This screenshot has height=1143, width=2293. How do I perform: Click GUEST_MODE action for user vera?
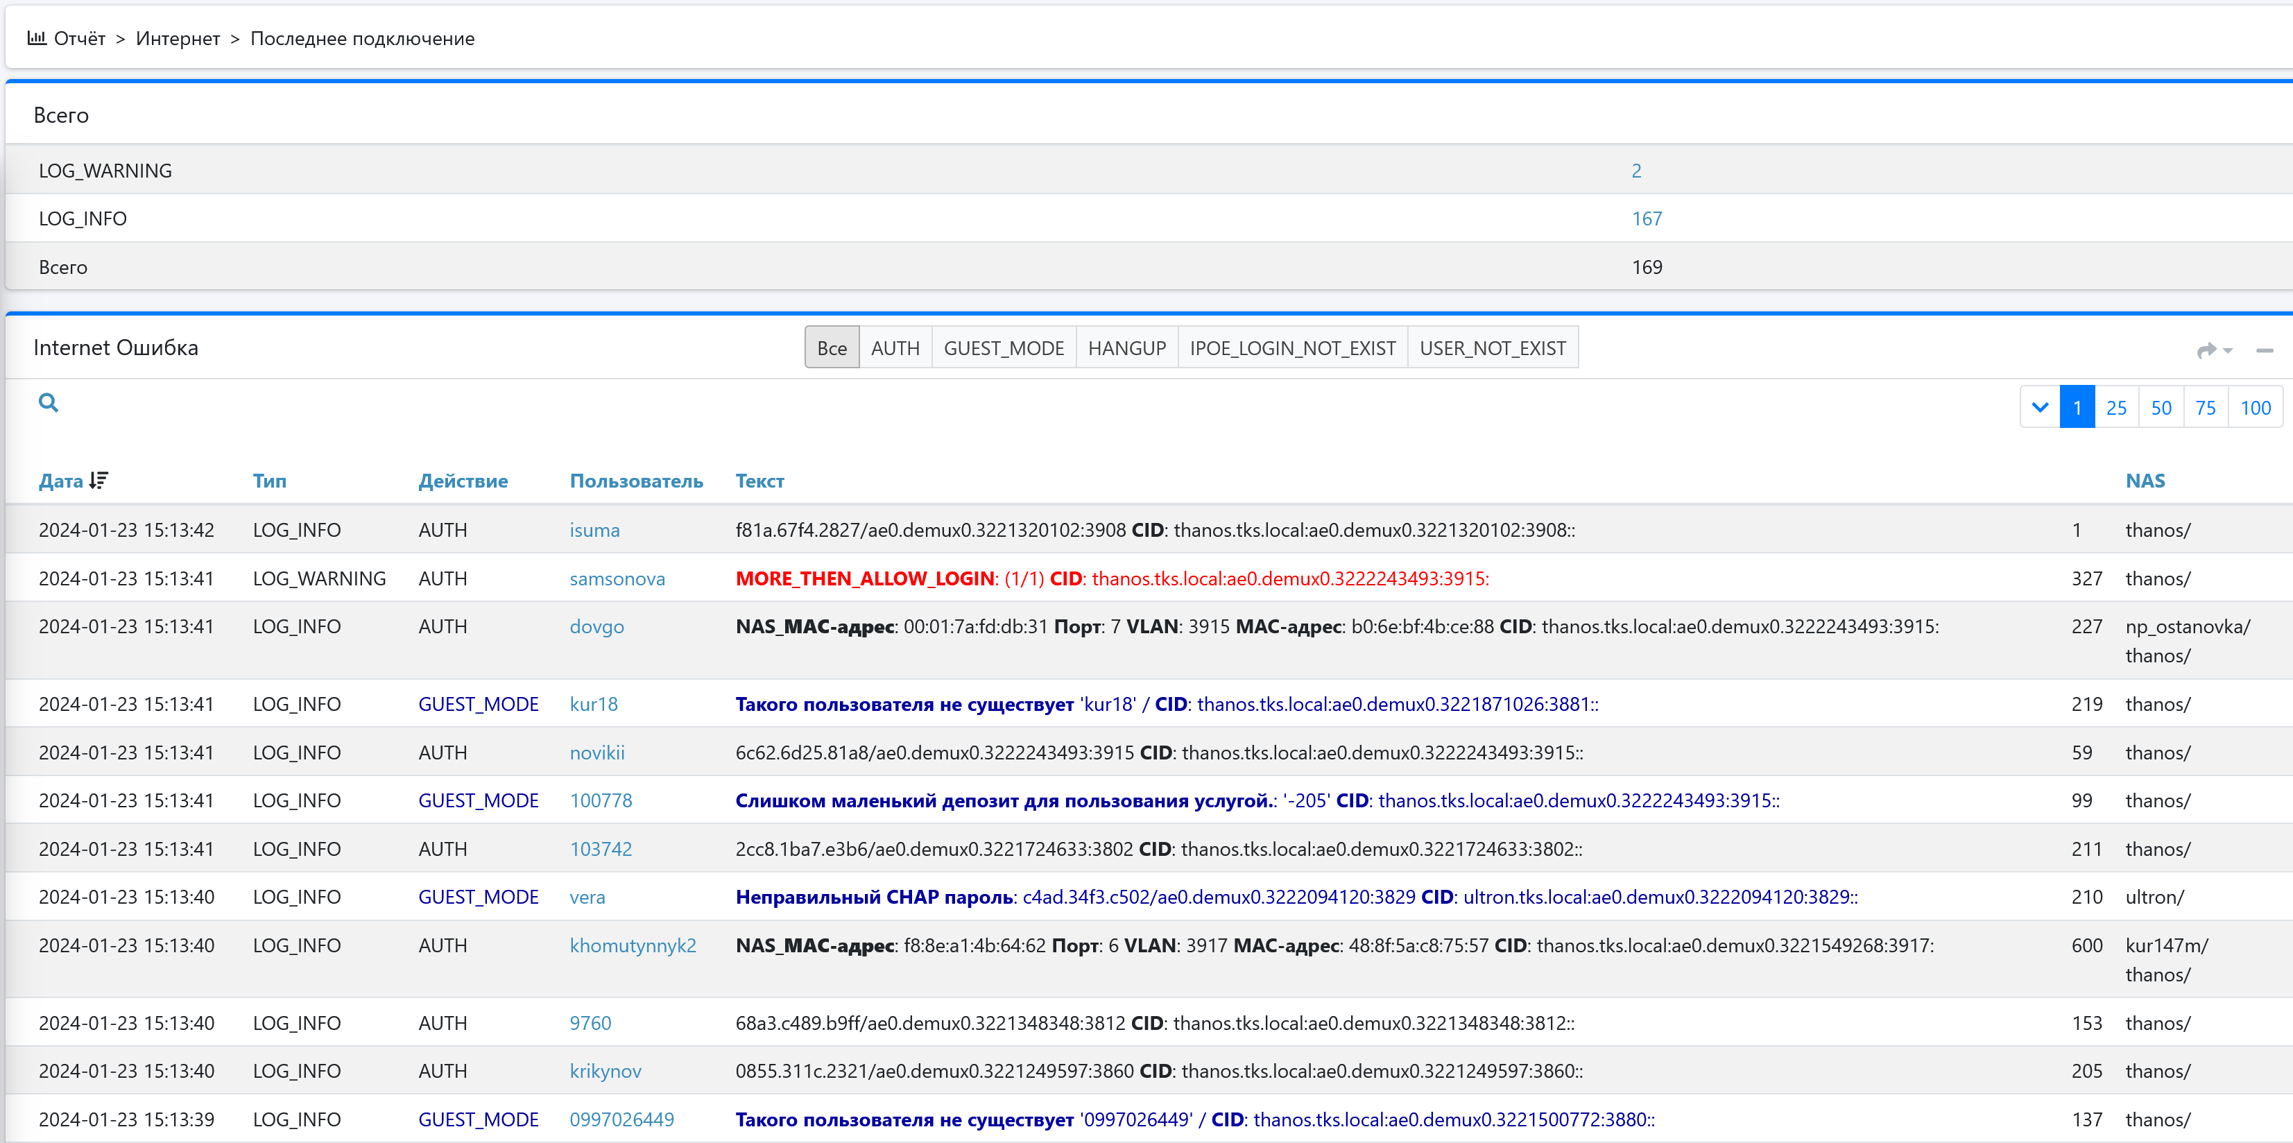pyautogui.click(x=478, y=896)
